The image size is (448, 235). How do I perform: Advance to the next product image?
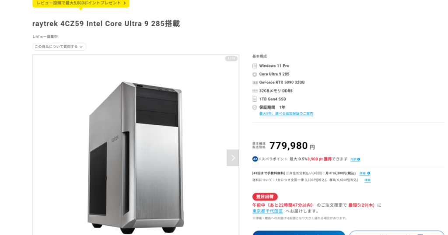point(233,158)
